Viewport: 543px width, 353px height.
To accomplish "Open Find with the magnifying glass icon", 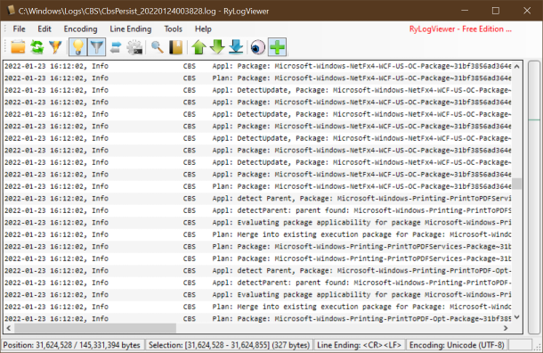I will click(x=158, y=47).
